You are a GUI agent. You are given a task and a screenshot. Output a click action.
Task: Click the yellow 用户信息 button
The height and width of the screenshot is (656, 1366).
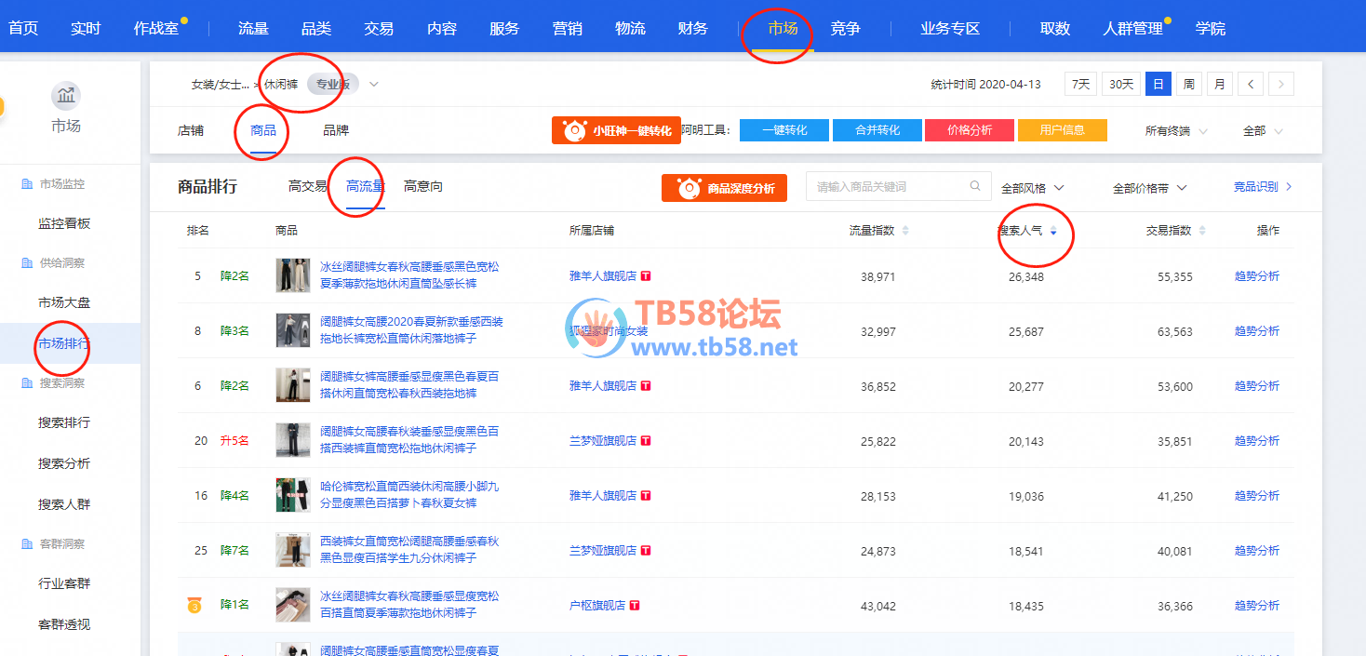coord(1063,130)
